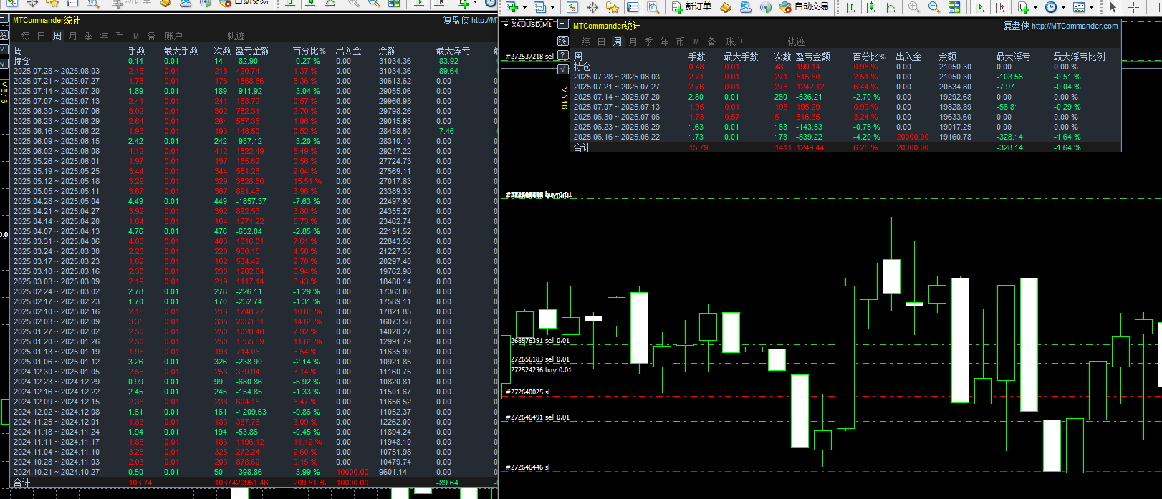The height and width of the screenshot is (499, 1162).
Task: Click order label #268576391 sell 0.01
Action: [539, 341]
